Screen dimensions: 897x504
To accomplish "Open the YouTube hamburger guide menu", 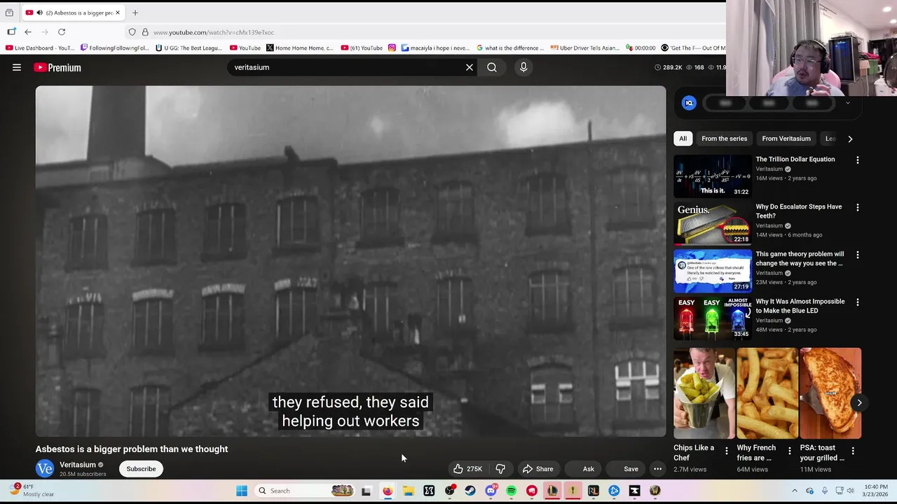I will pyautogui.click(x=17, y=67).
